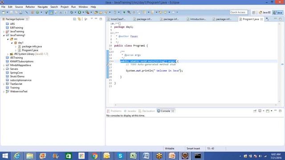Click the green Run icon
This screenshot has height=160, width=285.
pos(79,12)
